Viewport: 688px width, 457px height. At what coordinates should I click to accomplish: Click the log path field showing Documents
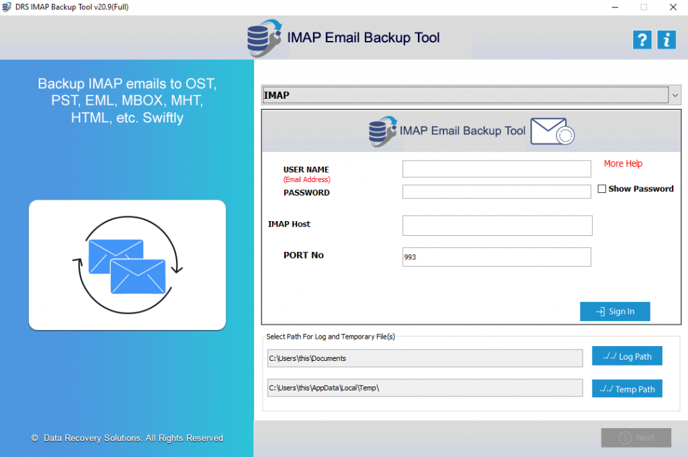click(425, 358)
